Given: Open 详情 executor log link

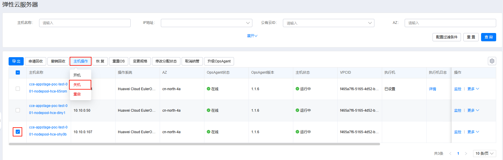Looking at the screenshot, I should tap(432, 89).
